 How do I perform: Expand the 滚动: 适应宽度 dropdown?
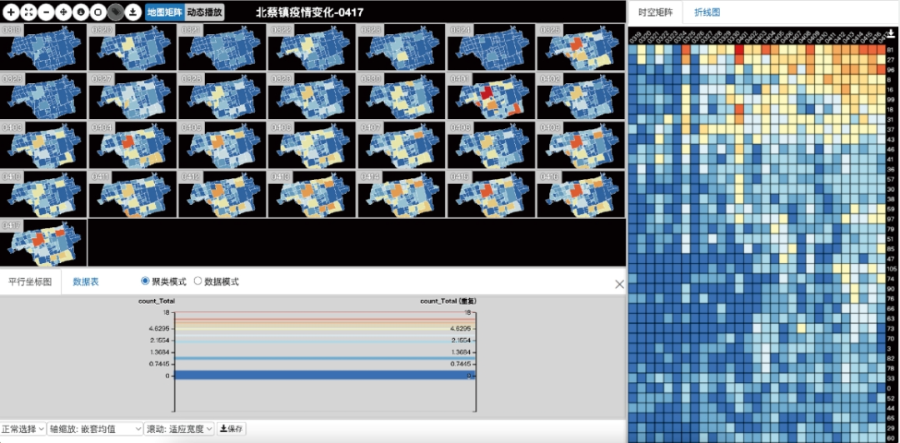tap(180, 429)
